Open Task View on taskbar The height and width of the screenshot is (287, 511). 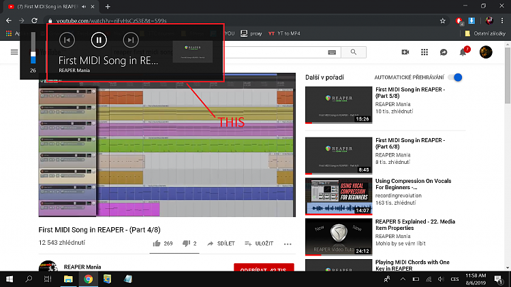(x=48, y=279)
